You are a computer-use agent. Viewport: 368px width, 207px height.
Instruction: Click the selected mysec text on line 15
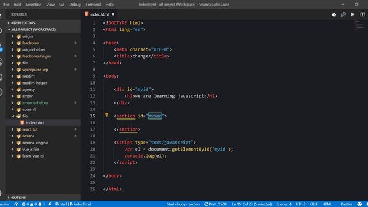(x=155, y=116)
